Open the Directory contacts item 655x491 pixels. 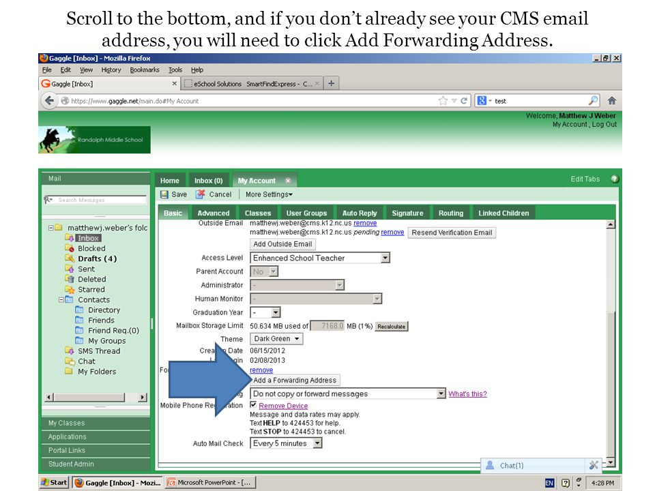click(x=104, y=310)
